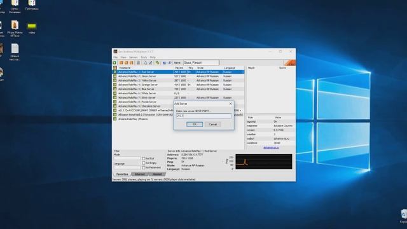Select Advance RolePlay 5 | Blue Server row

coord(178,89)
